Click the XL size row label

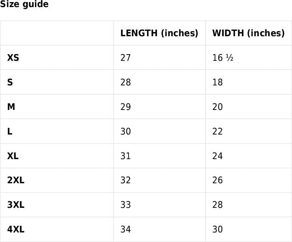pos(13,156)
